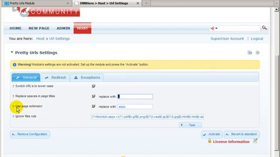Screen dimensions: 280x157
Task: Open a new browser tab
Action: [x=146, y=3]
